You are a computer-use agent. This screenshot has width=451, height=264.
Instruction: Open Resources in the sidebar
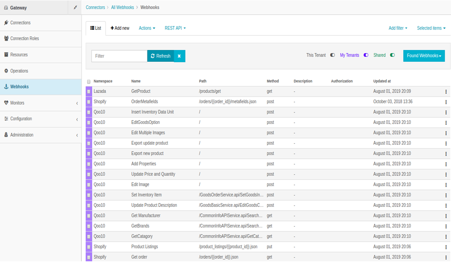41,55
